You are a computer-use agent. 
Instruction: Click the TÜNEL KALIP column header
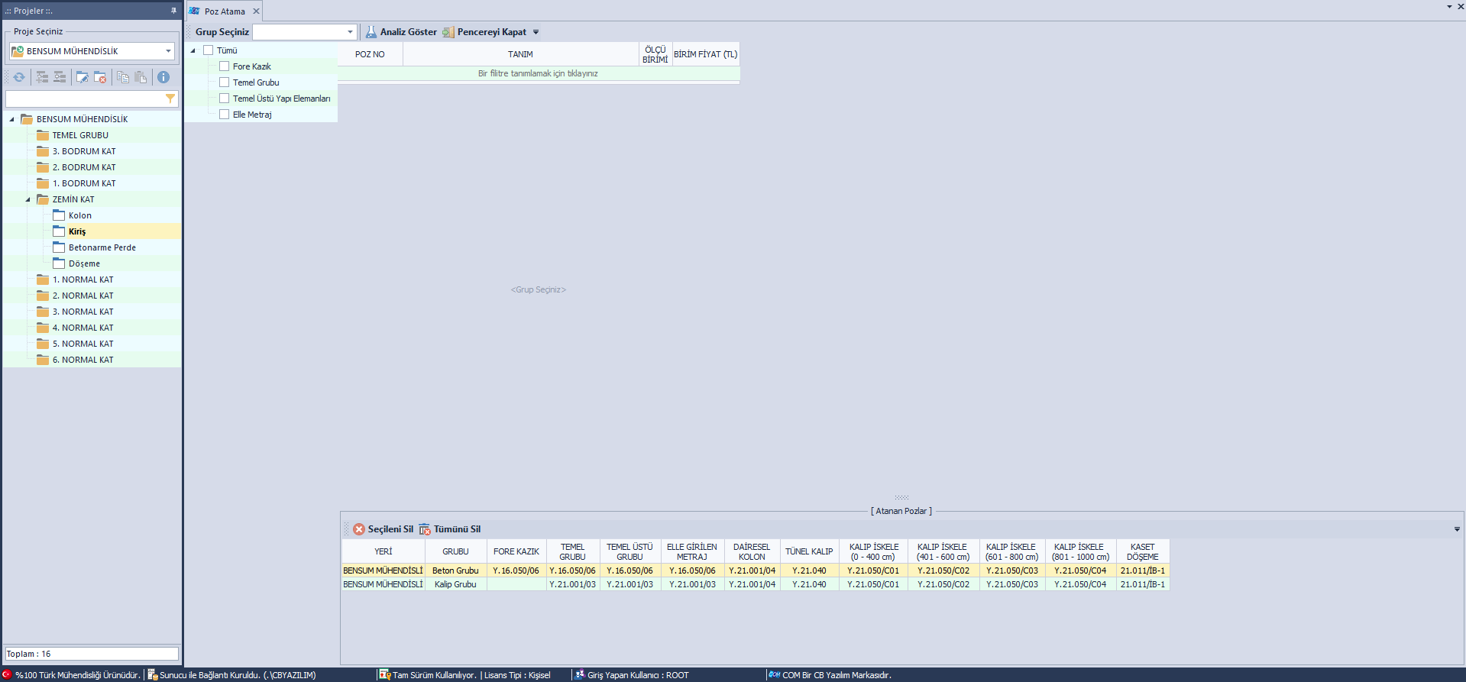(x=809, y=551)
